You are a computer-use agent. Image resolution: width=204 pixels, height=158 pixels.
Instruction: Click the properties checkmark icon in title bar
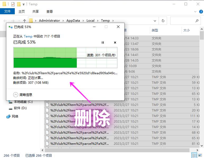[13, 4]
